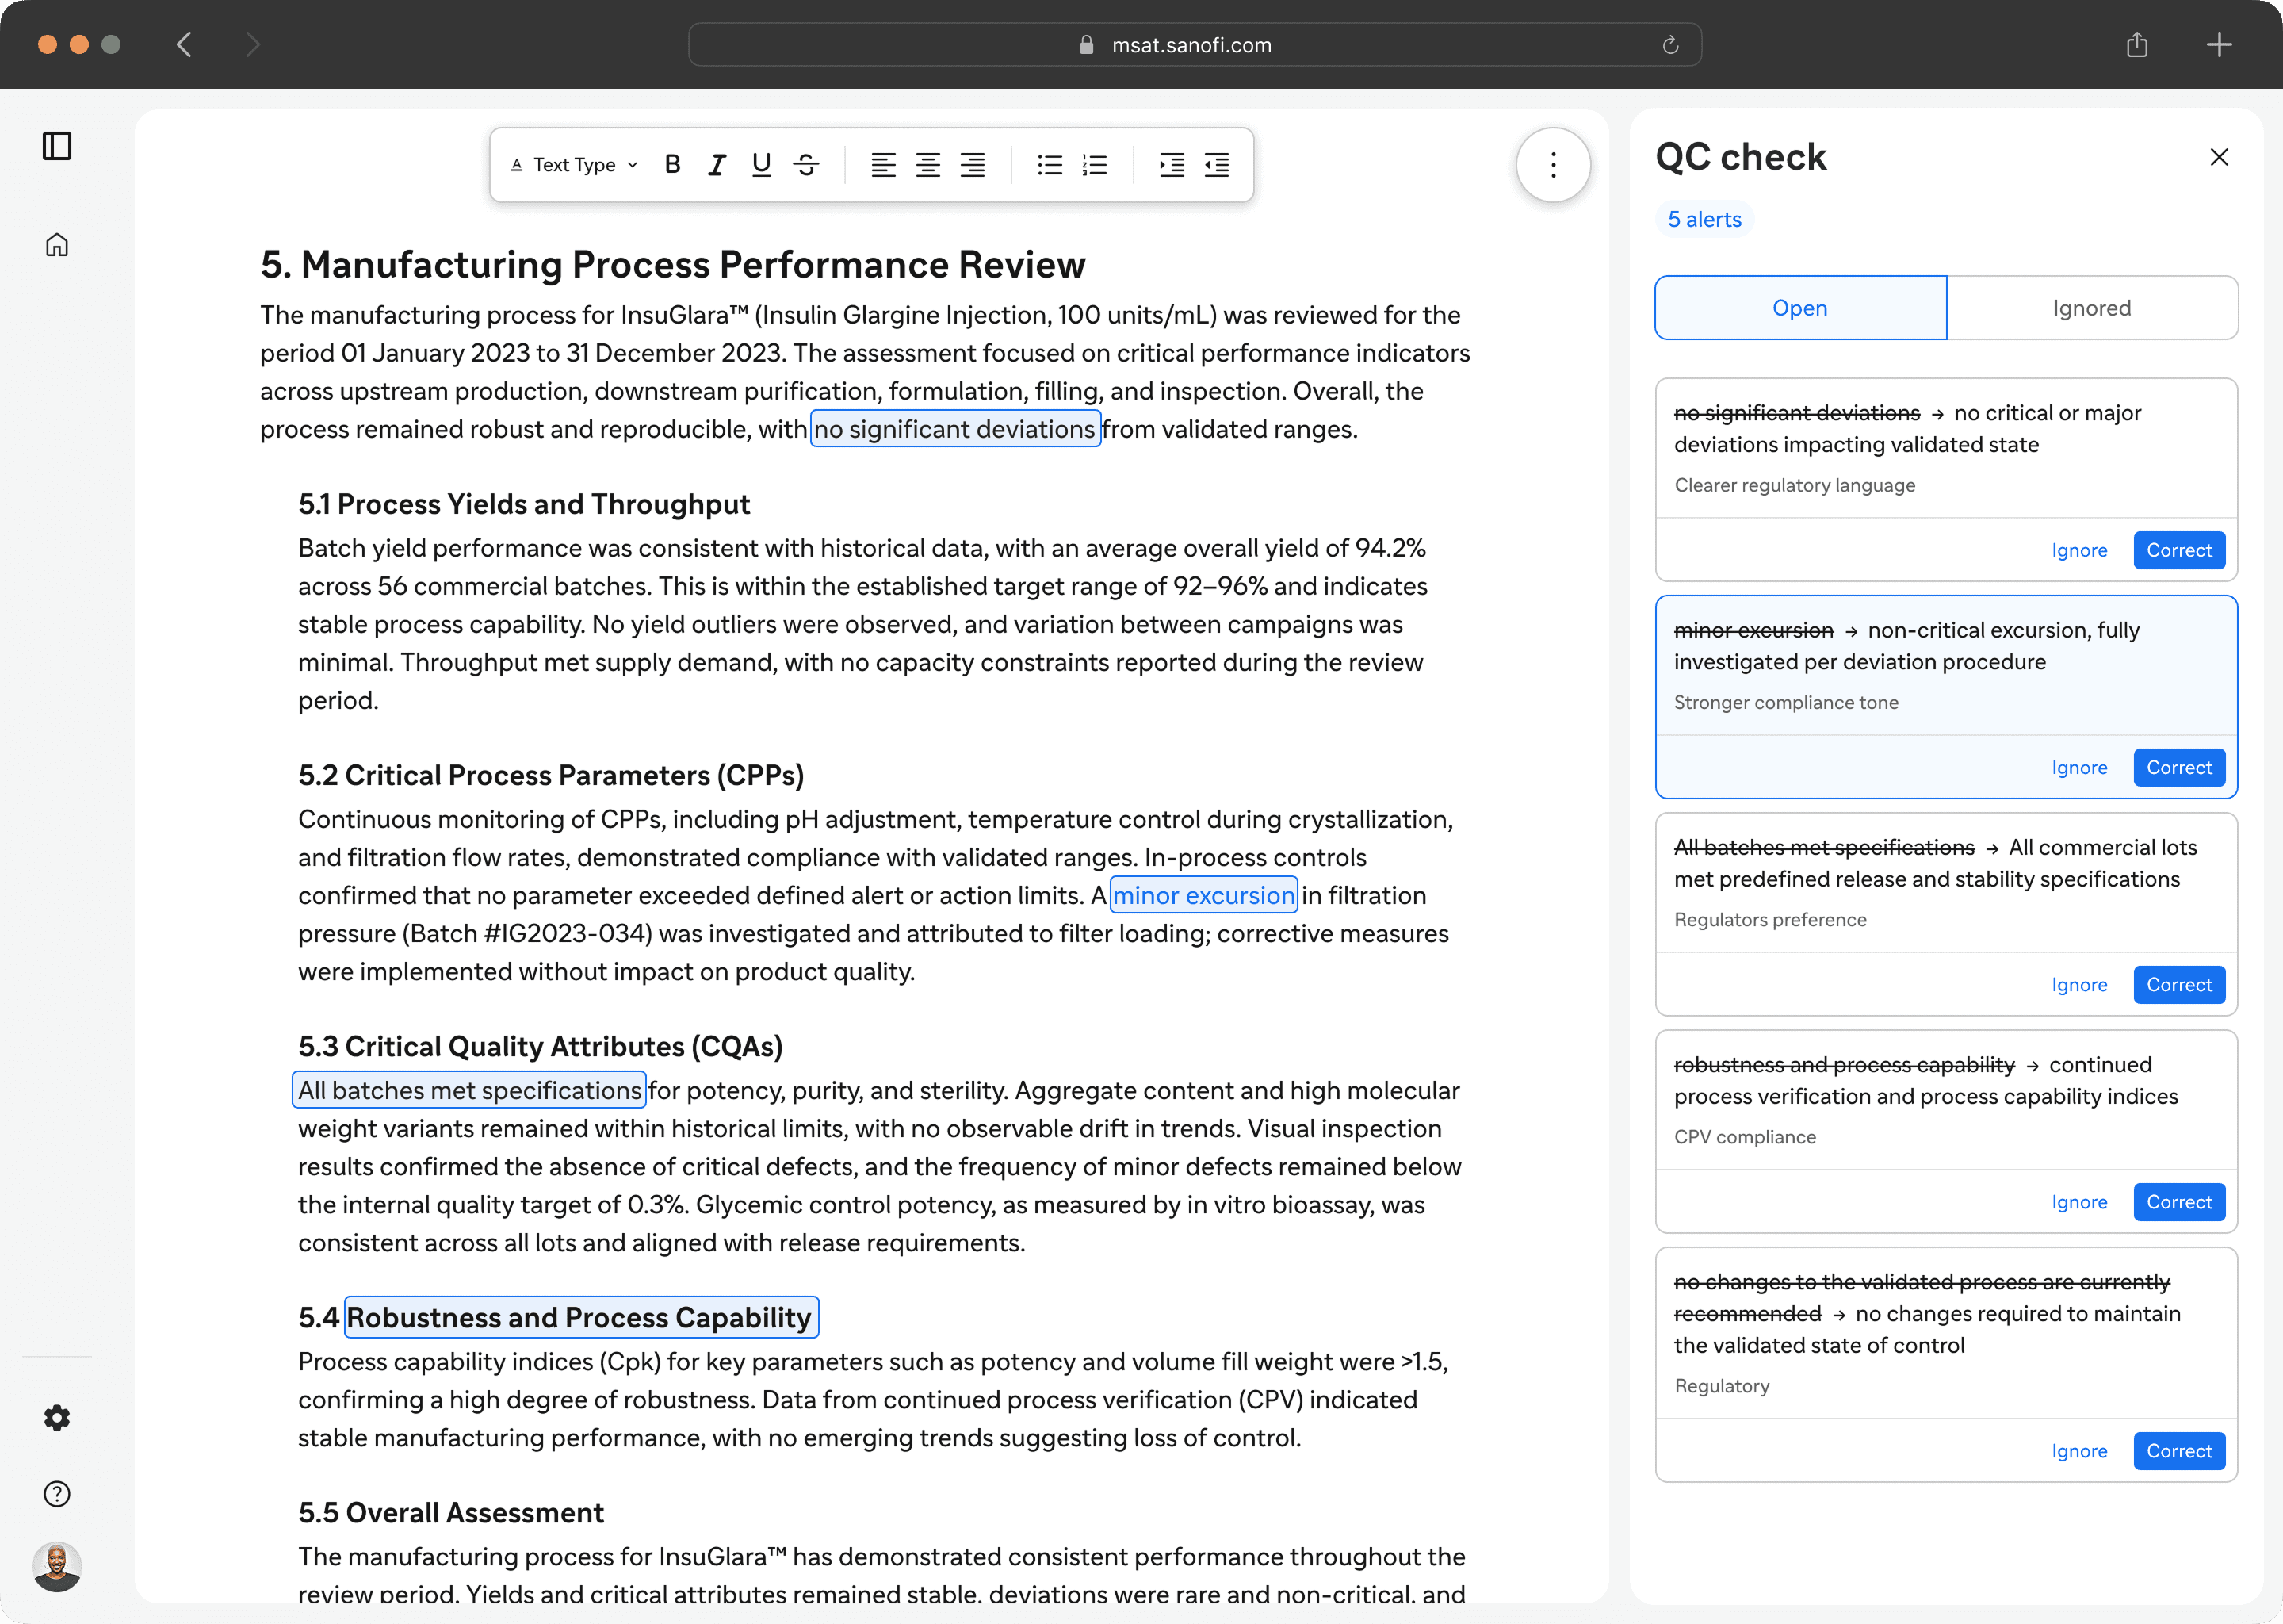This screenshot has height=1624, width=2283.
Task: Close the QC check panel
Action: coord(2219,157)
